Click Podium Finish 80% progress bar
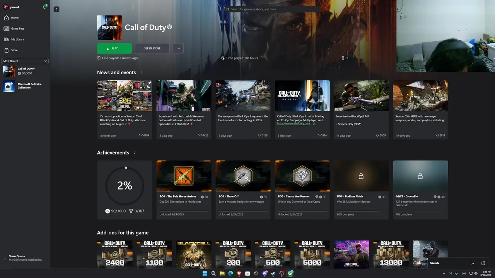Image resolution: width=495 pixels, height=278 pixels. pyautogui.click(x=361, y=211)
